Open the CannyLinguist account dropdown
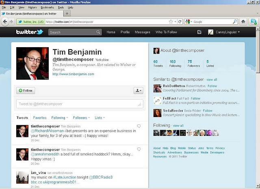Image resolution: width=260 pixels, height=189 pixels. [x=239, y=32]
